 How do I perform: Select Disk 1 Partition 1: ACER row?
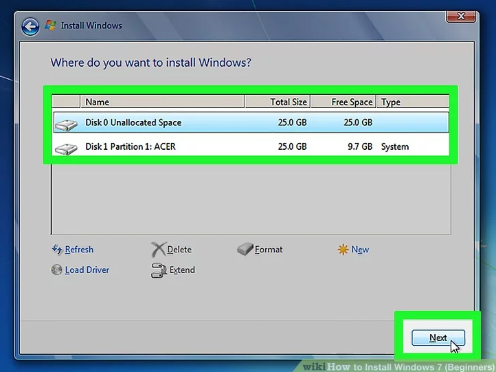click(x=251, y=146)
